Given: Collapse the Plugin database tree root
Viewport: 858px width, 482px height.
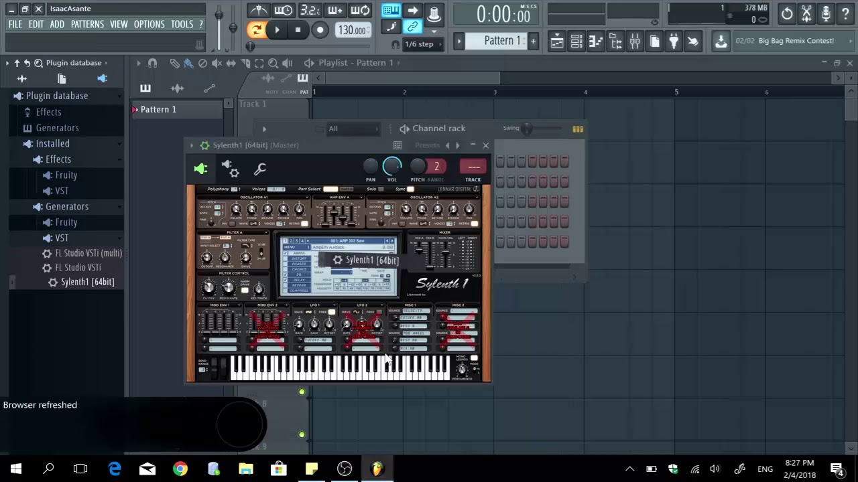Looking at the screenshot, I should pyautogui.click(x=57, y=96).
